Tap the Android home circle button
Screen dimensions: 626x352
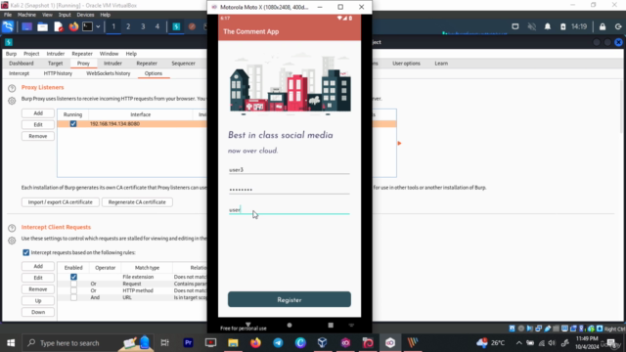[x=290, y=326]
